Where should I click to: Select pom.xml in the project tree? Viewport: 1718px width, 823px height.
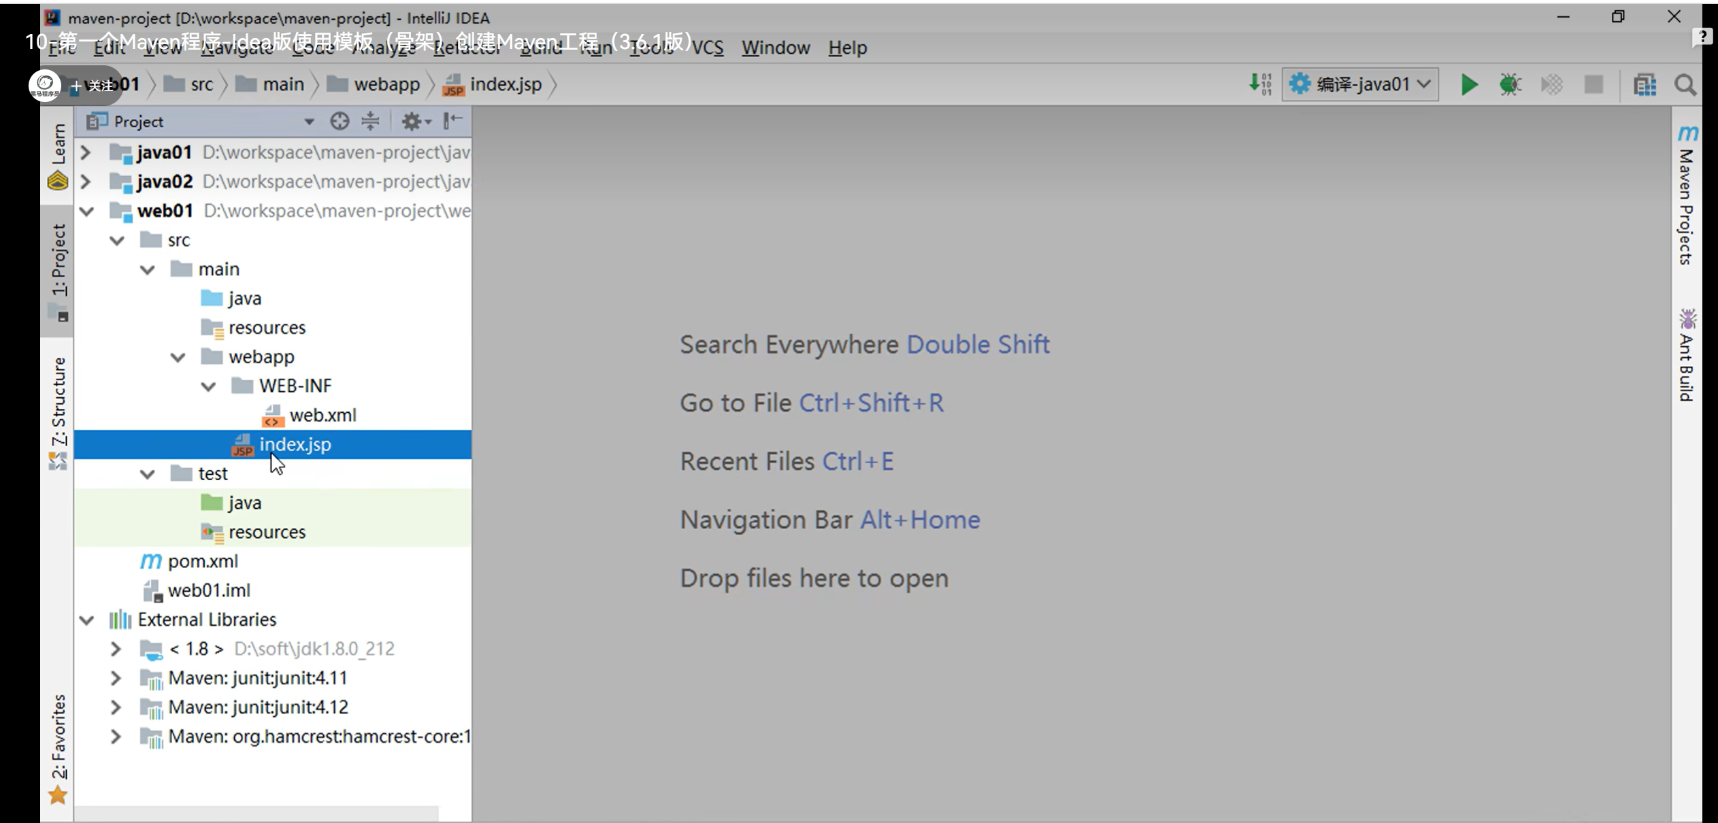(203, 561)
